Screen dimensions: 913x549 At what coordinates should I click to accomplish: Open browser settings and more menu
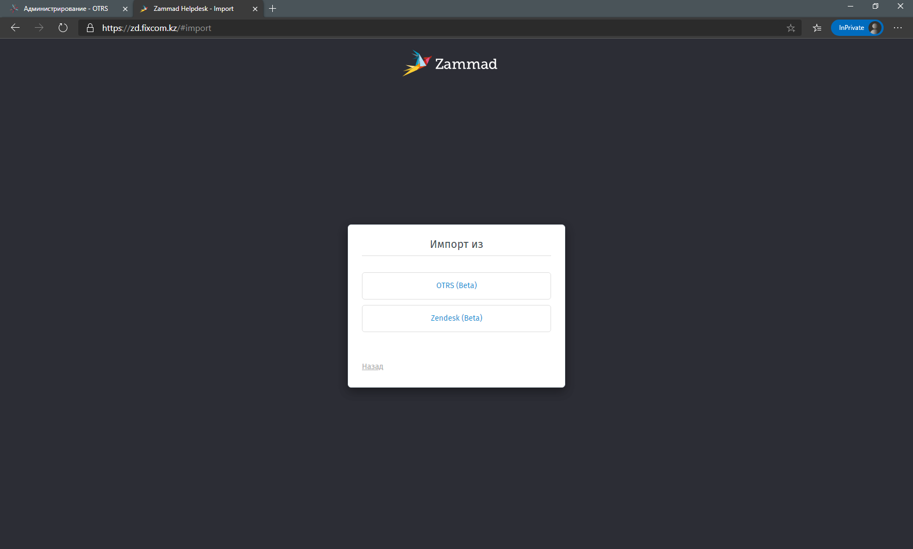tap(898, 28)
